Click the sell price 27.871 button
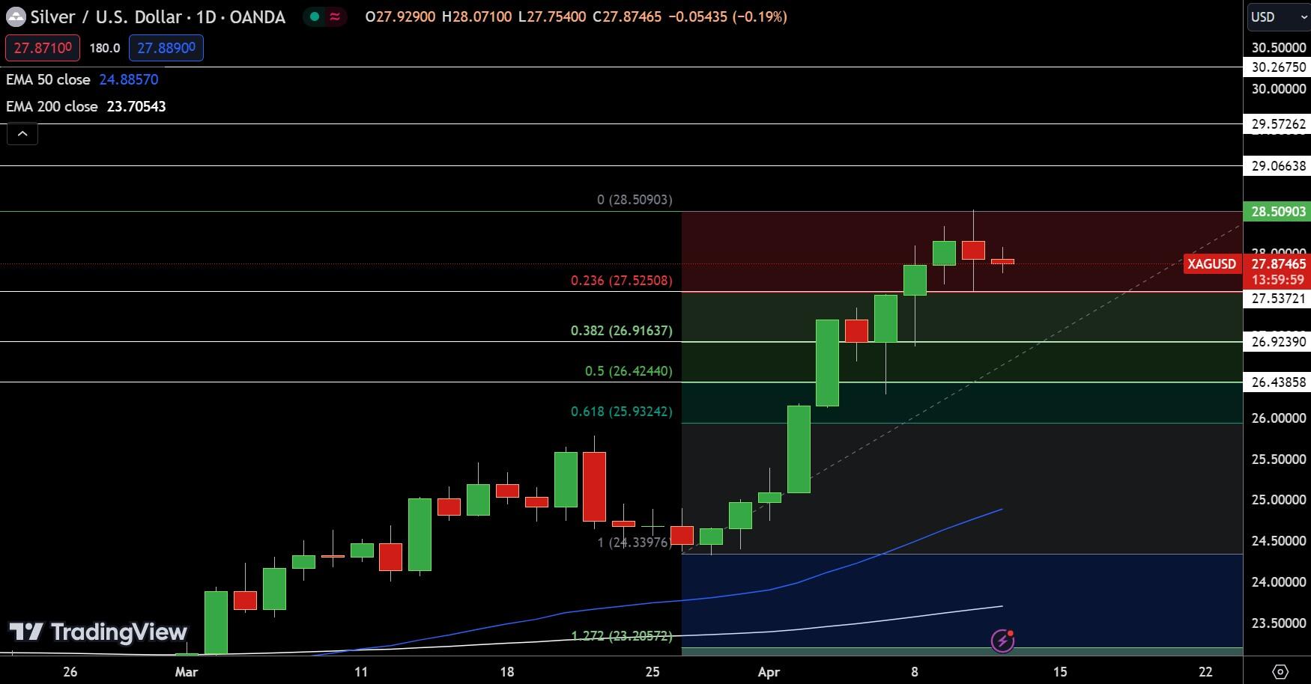The image size is (1311, 684). [x=43, y=48]
